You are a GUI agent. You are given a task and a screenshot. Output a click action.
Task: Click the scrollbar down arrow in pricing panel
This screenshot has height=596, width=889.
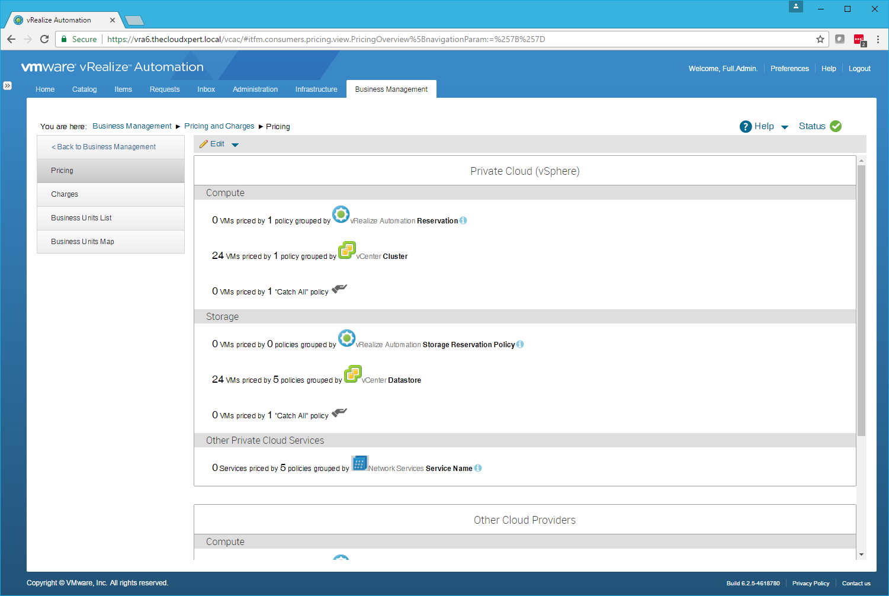(x=861, y=555)
